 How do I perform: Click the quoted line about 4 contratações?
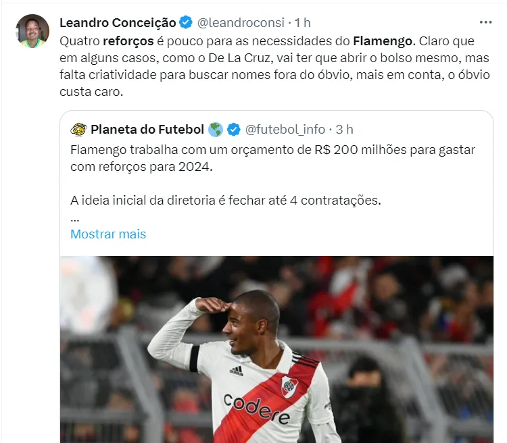coord(226,201)
